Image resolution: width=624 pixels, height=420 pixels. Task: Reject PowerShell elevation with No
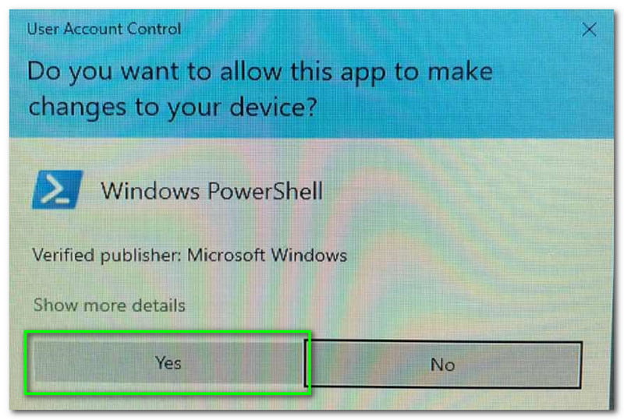point(443,364)
